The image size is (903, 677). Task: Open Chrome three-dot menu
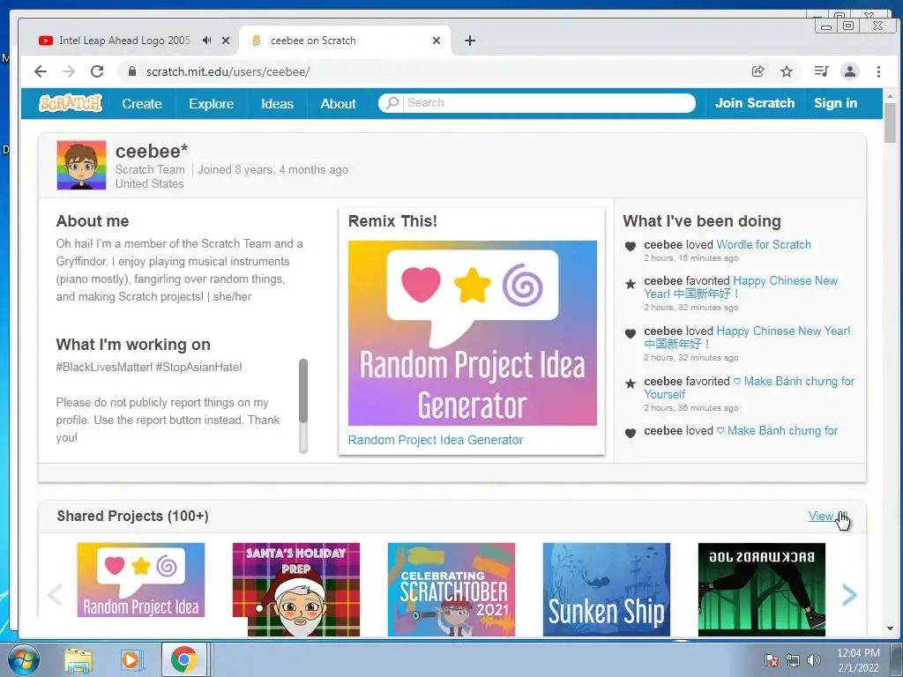(x=878, y=71)
